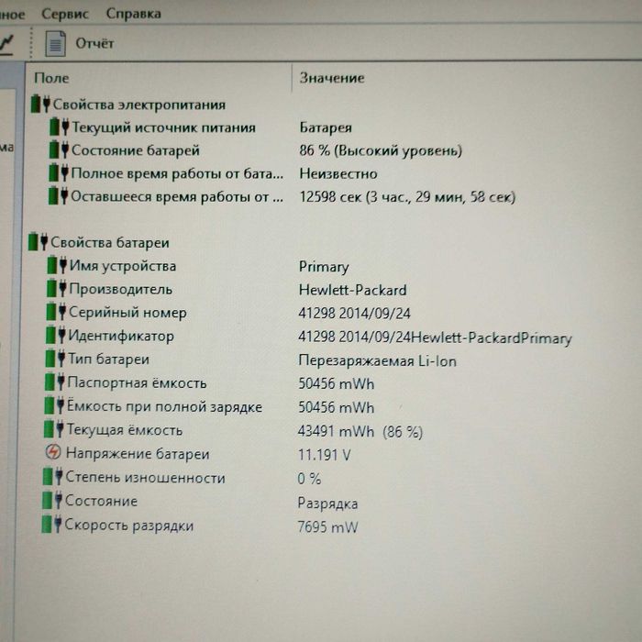Click the value 11.191 V
The height and width of the screenshot is (642, 642).
coord(325,455)
